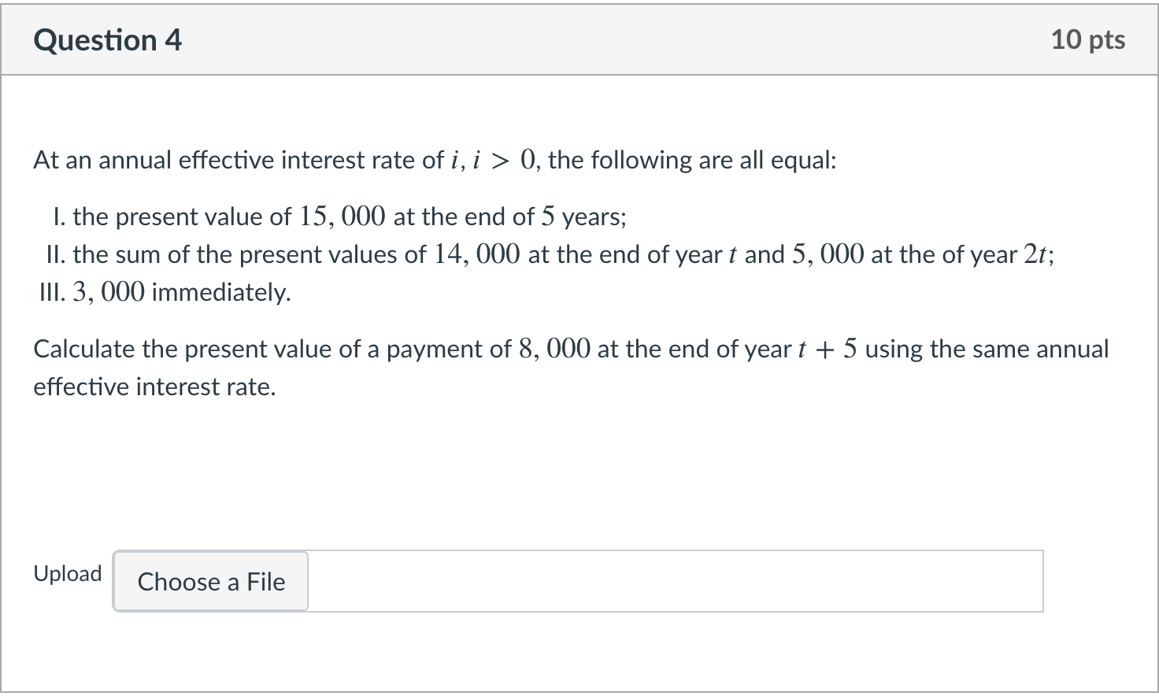Select the Question 4 heading
The image size is (1159, 696).
[108, 40]
